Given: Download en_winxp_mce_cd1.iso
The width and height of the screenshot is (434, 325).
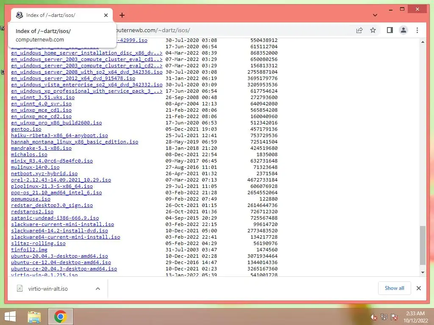Looking at the screenshot, I should (x=41, y=110).
